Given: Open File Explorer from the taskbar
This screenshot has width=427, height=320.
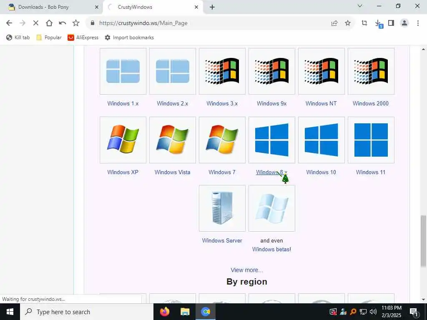Looking at the screenshot, I should pos(185,312).
